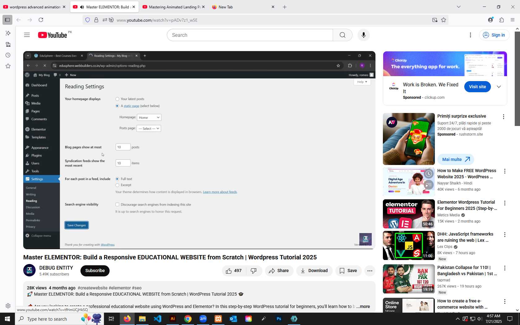Select 'Your latest posts' radio in video
520x325 pixels.
pyautogui.click(x=117, y=99)
